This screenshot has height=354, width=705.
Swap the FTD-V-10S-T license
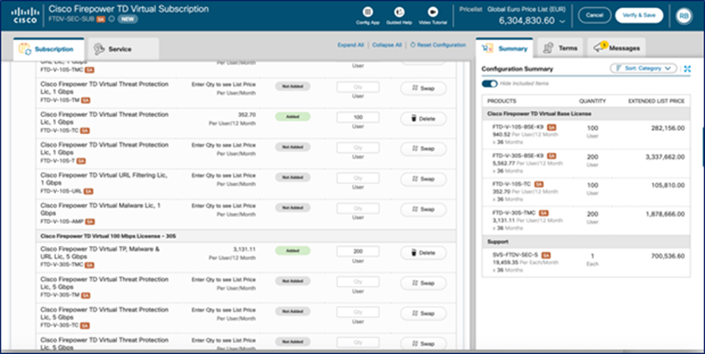pyautogui.click(x=423, y=149)
